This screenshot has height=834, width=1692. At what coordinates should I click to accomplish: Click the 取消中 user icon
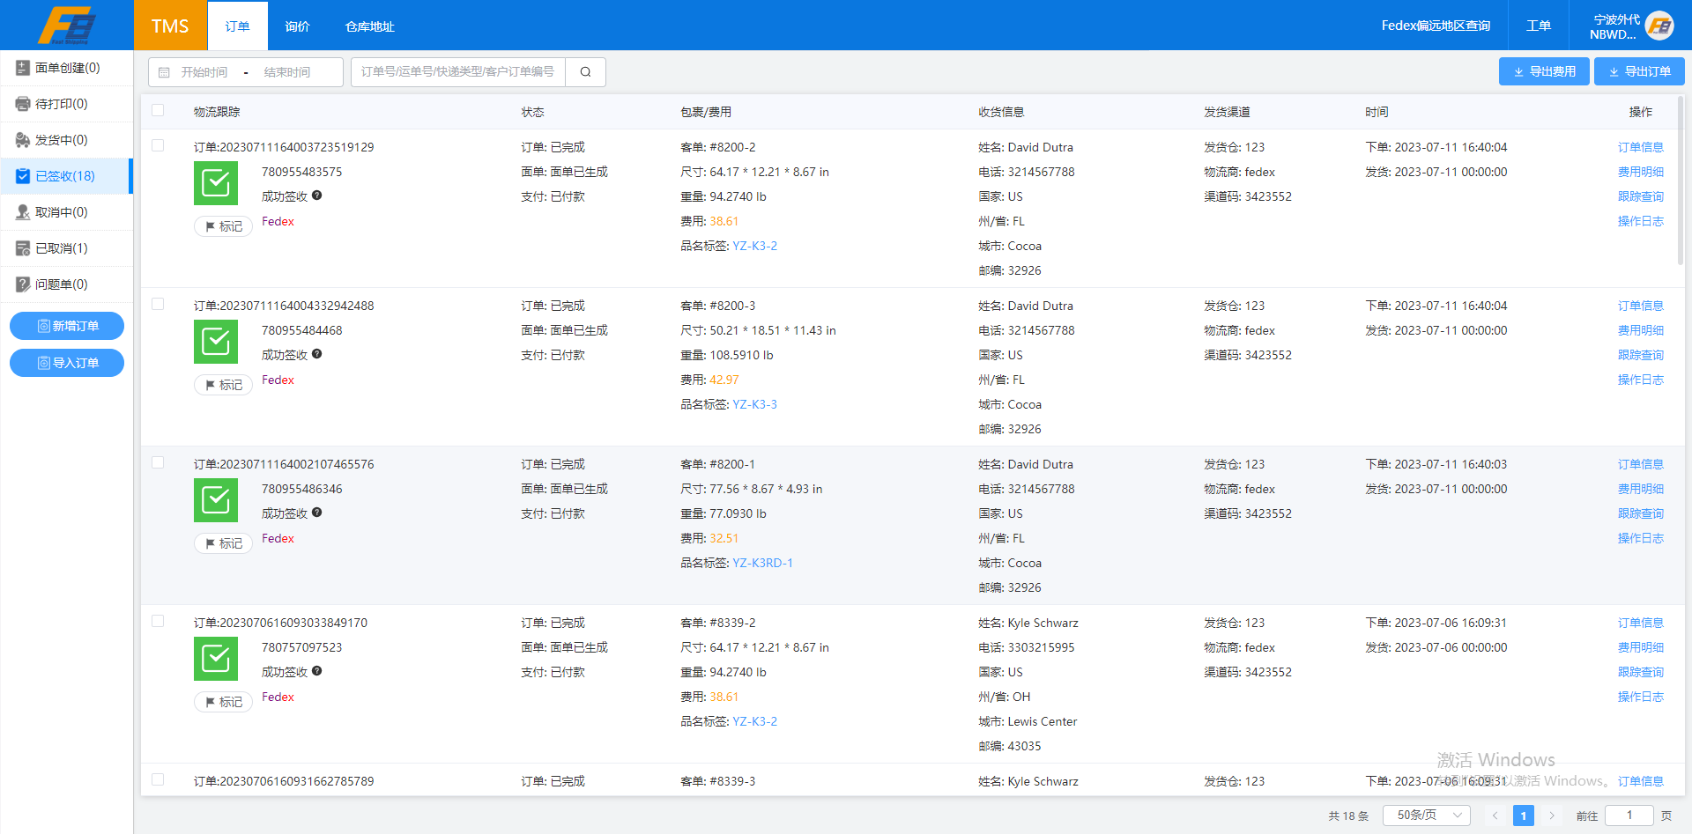coord(23,212)
